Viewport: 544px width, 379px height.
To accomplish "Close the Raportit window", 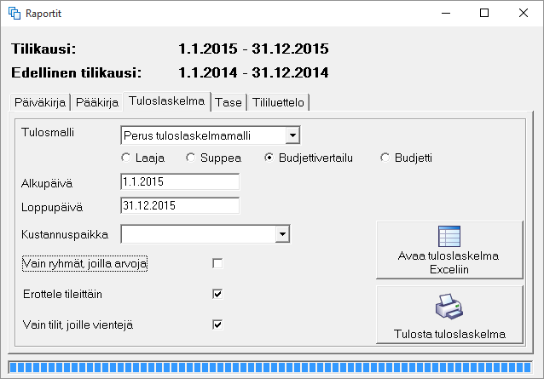I will coord(524,13).
